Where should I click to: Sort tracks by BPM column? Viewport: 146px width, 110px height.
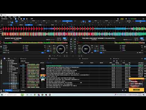tap(111, 63)
